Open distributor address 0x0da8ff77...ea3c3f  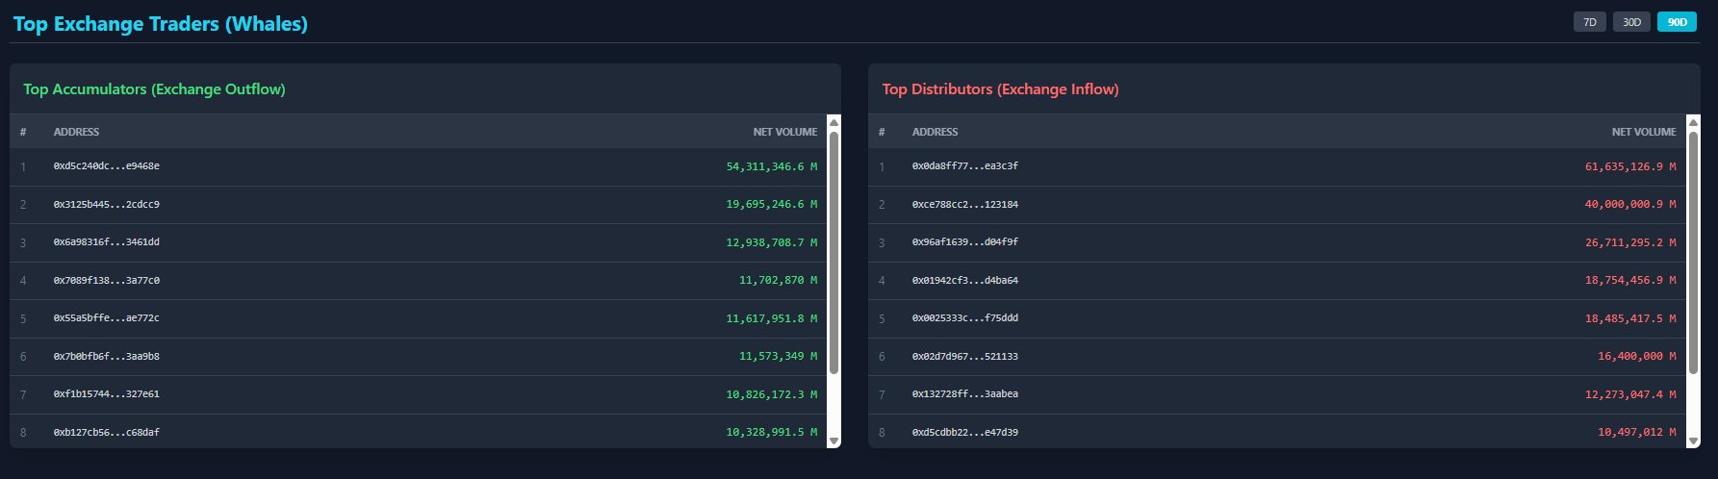coord(964,166)
